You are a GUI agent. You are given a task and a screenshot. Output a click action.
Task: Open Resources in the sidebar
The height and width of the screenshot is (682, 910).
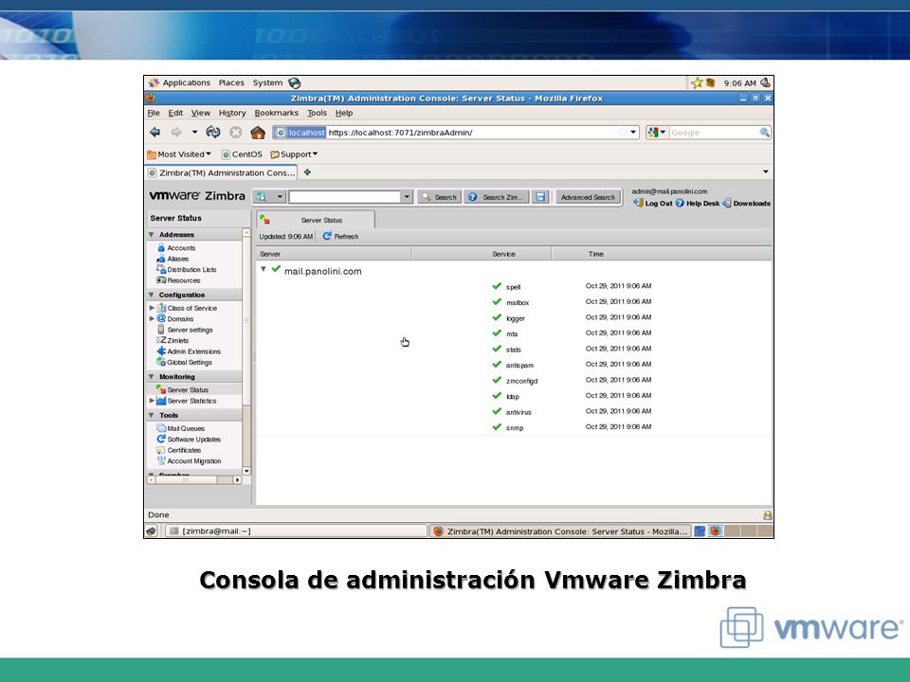[x=183, y=280]
